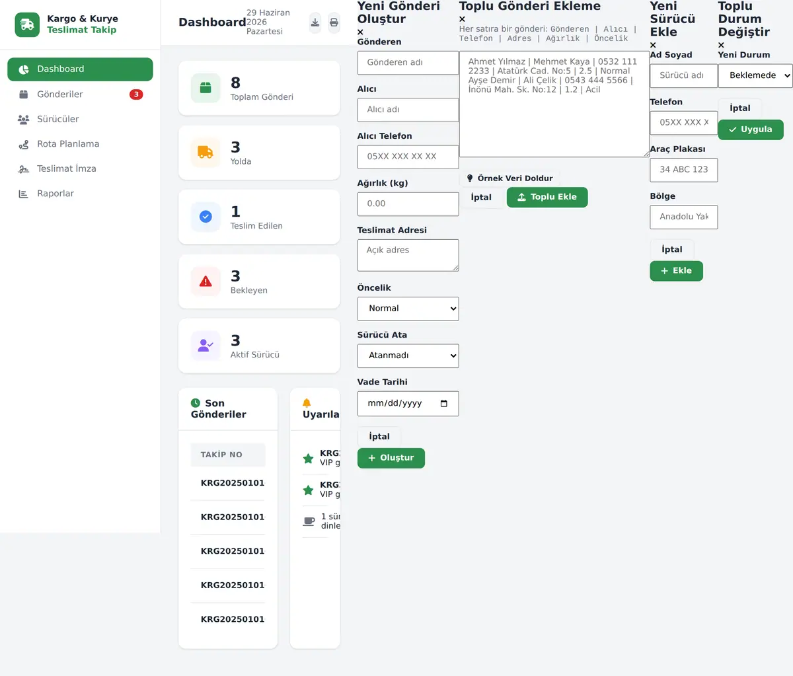The image size is (793, 676).
Task: Focus the Gönderen adı input field
Action: coord(408,63)
